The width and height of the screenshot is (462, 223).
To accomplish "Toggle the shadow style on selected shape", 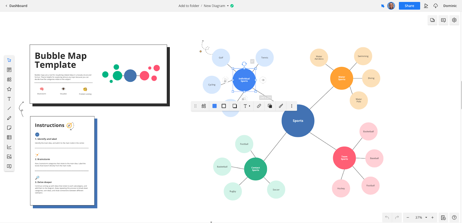I will click(235, 106).
